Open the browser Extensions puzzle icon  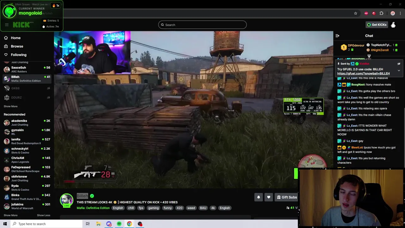[381, 13]
